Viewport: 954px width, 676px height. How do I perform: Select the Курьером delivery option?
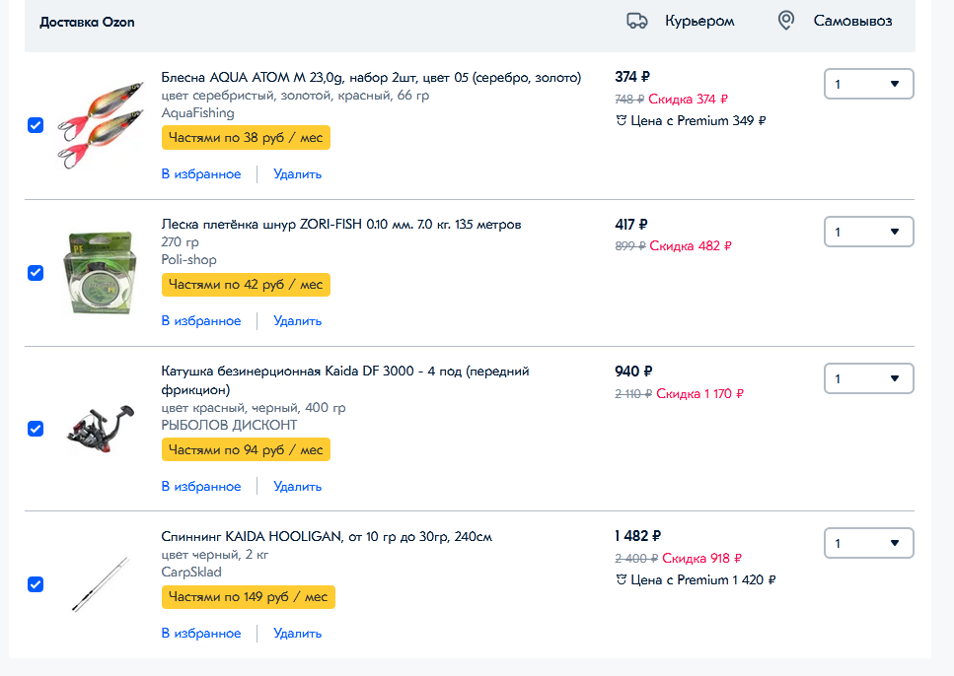[698, 21]
